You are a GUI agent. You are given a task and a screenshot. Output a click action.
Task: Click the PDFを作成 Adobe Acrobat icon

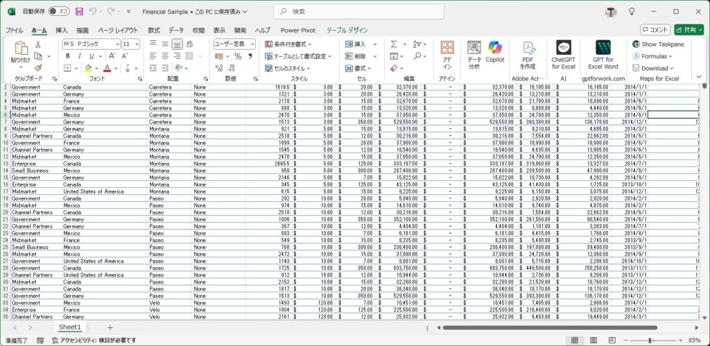pyautogui.click(x=528, y=55)
